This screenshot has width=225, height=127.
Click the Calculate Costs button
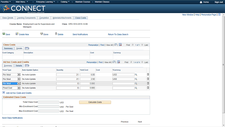[x=95, y=102]
